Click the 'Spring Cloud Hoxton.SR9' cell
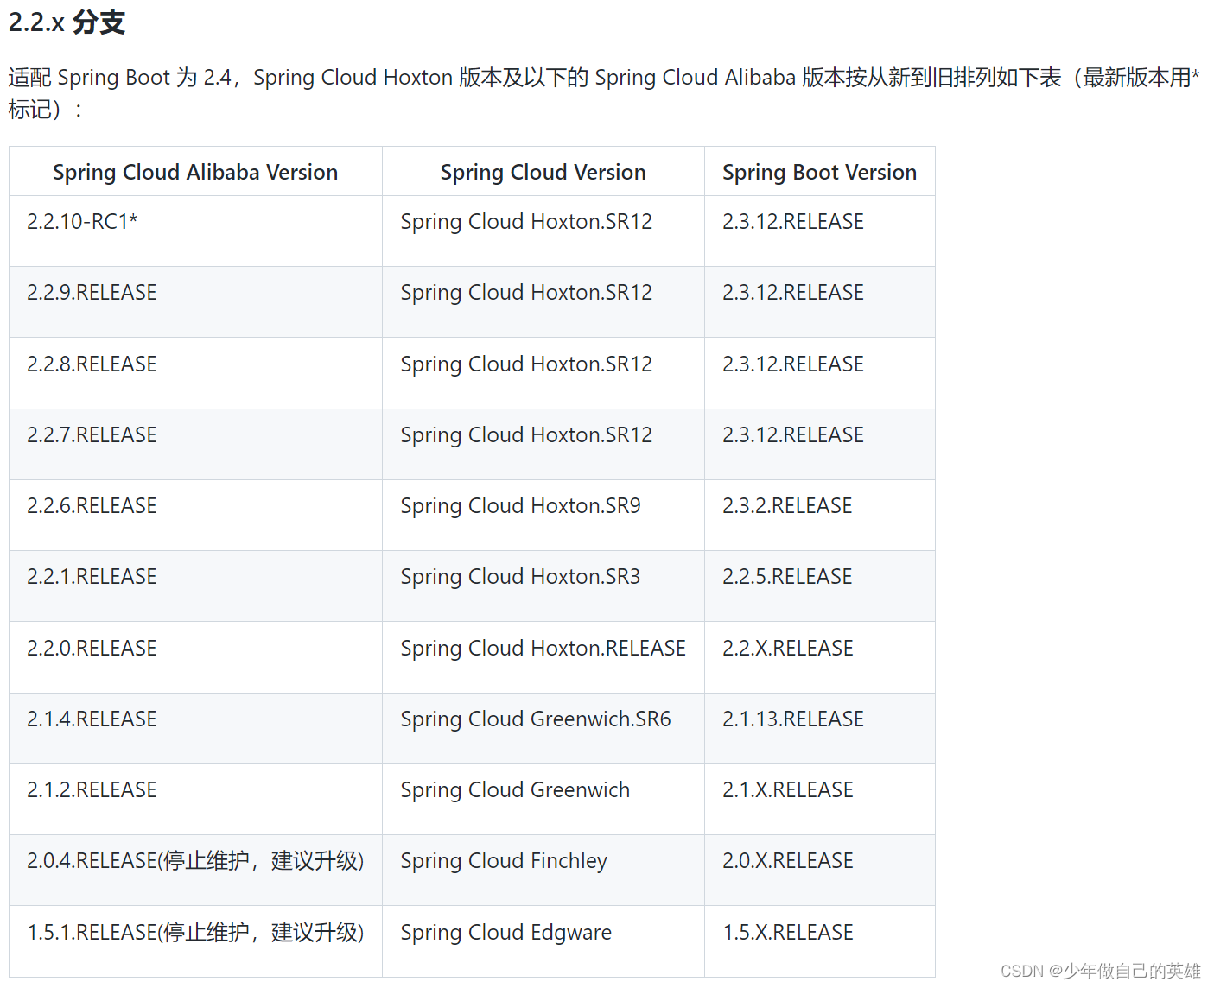 [x=543, y=516]
